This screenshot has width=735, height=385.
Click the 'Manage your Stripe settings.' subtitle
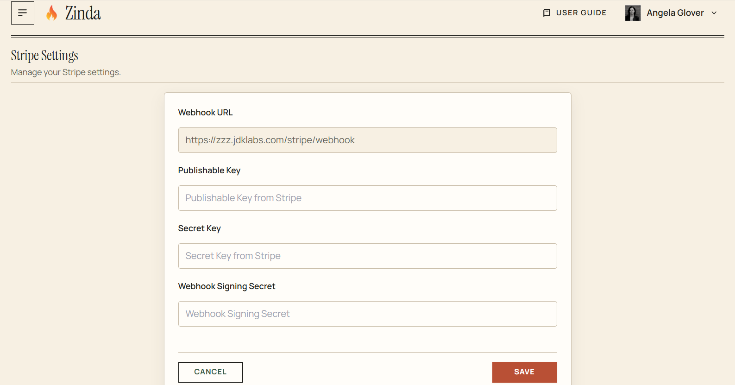click(x=66, y=72)
